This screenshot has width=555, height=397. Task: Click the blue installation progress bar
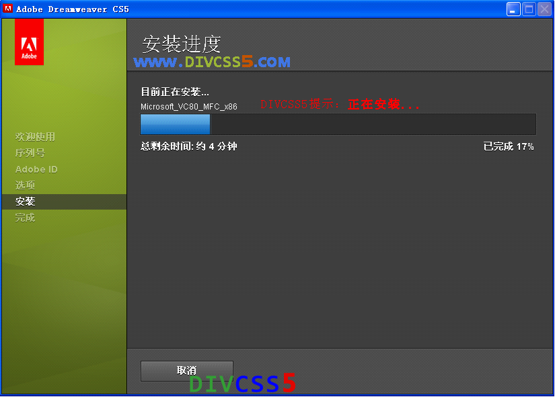338,124
